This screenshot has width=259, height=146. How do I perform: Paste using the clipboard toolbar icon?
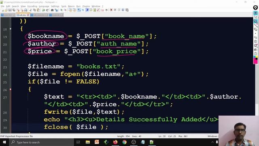point(38,10)
